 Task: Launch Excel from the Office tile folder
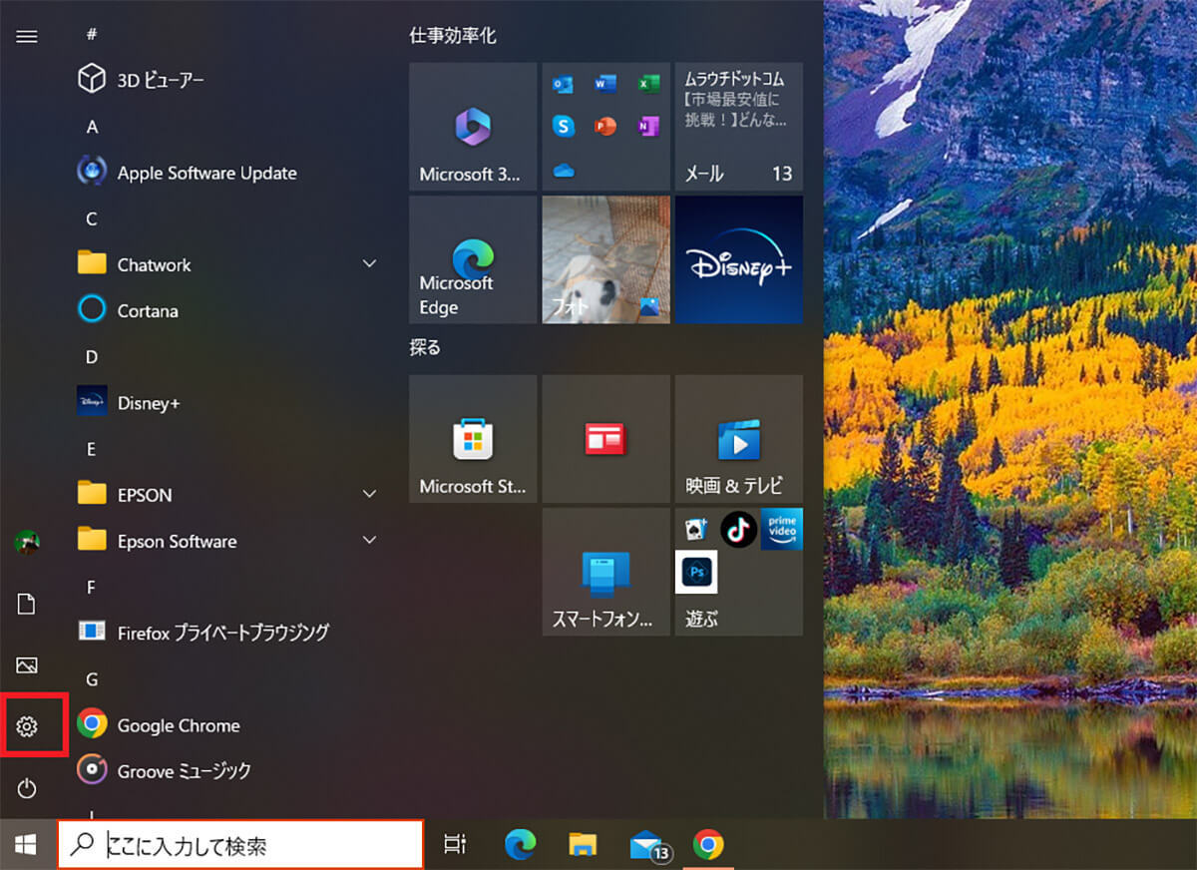tap(648, 85)
